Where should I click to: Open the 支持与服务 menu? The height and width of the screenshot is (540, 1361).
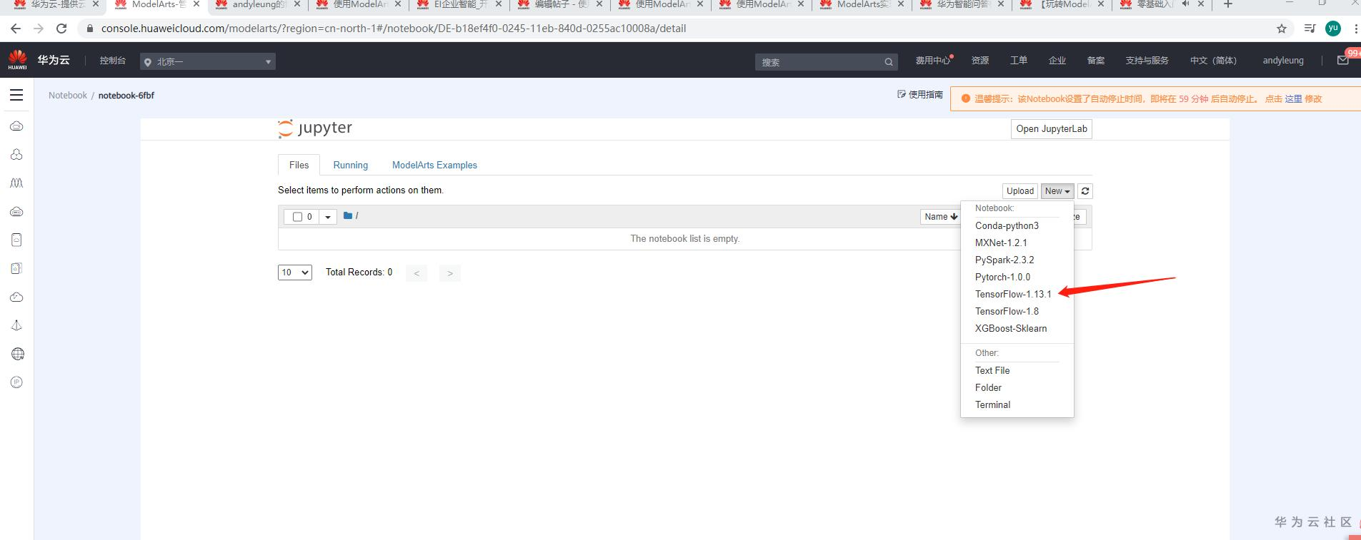1147,61
